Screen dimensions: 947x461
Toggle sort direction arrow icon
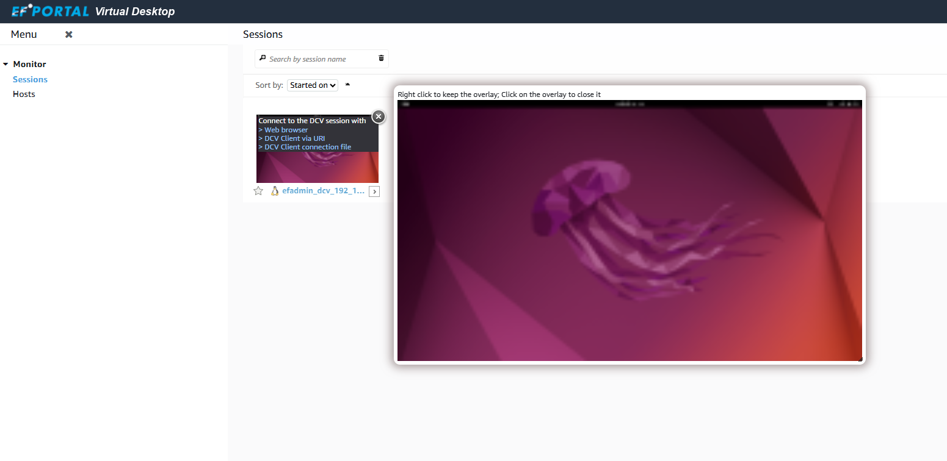[347, 85]
